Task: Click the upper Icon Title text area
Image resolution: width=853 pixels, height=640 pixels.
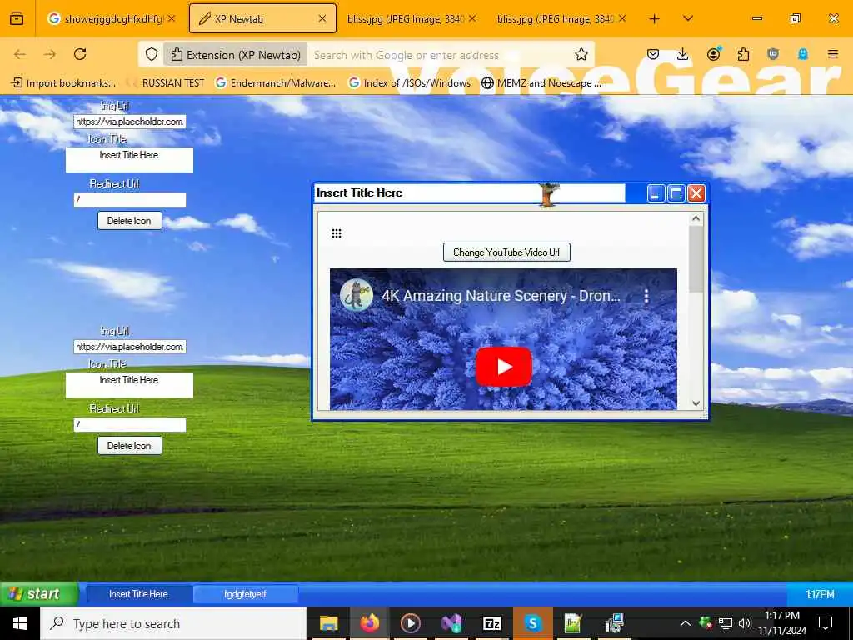Action: 129,160
